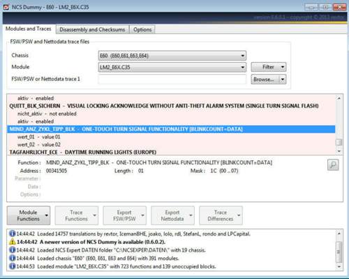Click the Function name text in details panel
This screenshot has height=279, width=349.
click(159, 162)
